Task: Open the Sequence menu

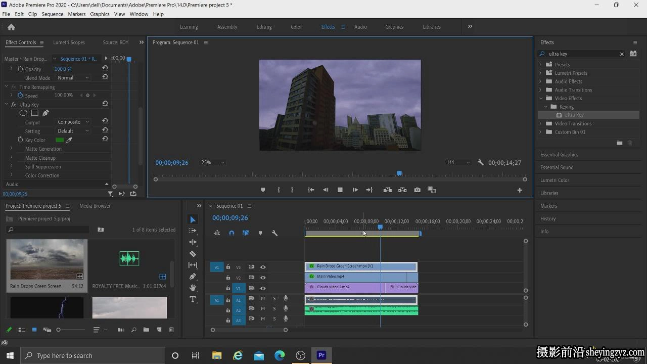Action: 53,14
